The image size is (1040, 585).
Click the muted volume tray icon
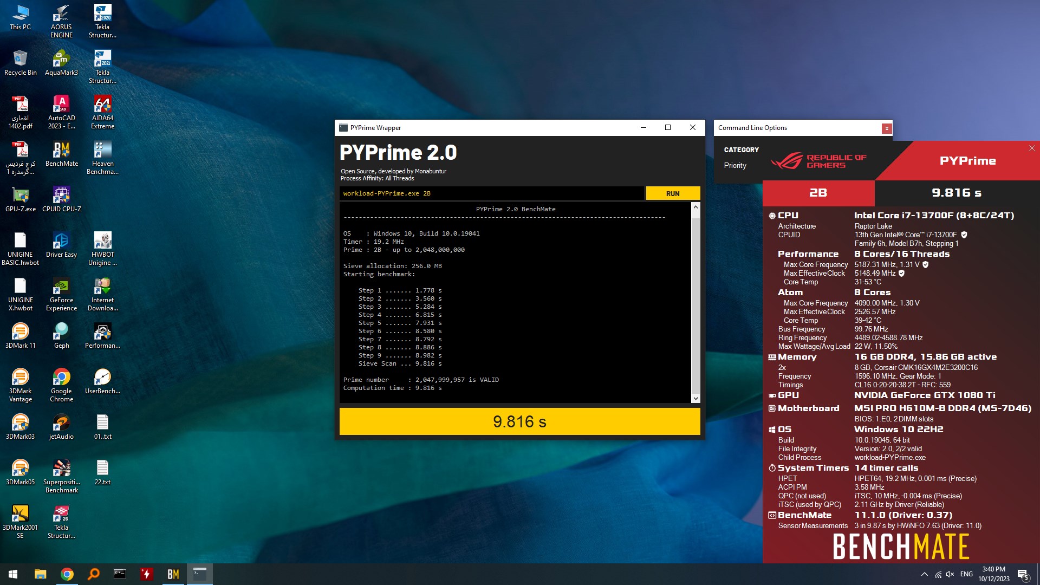[x=951, y=574]
